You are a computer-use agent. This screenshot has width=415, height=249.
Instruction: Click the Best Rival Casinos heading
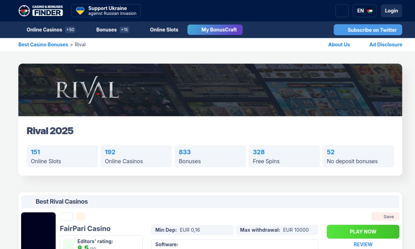click(x=62, y=202)
